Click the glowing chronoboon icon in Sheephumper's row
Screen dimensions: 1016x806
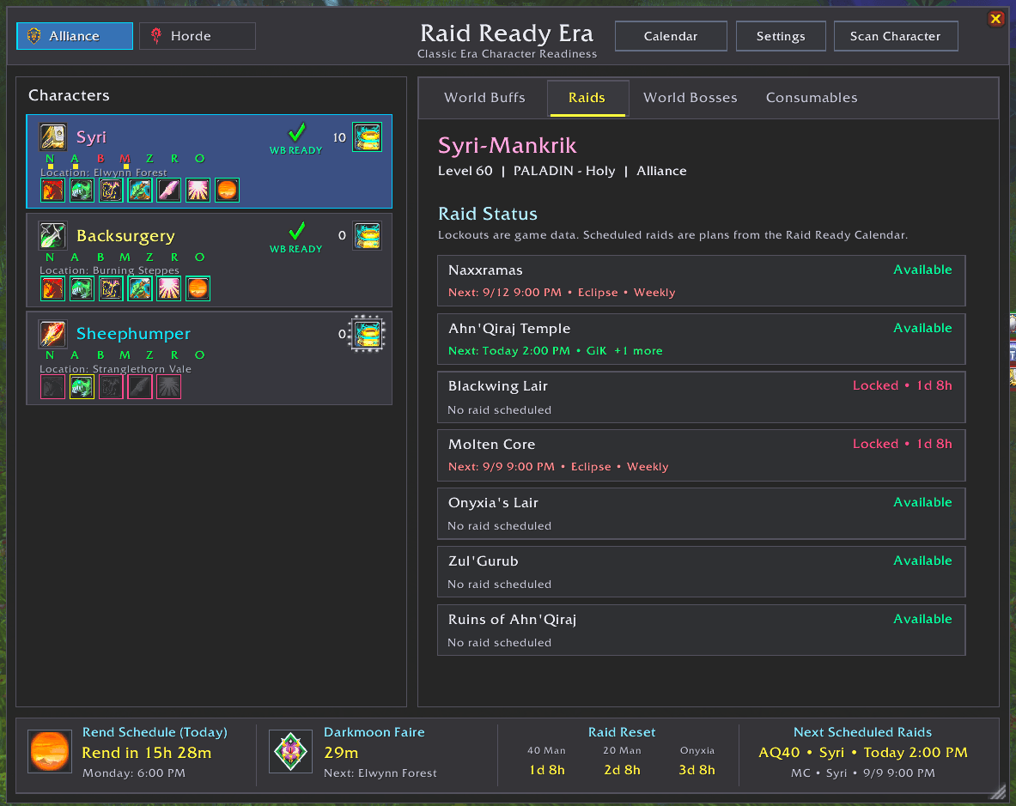point(368,334)
